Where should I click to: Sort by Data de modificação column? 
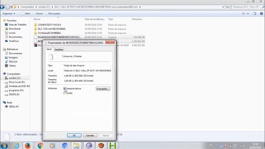point(95,19)
